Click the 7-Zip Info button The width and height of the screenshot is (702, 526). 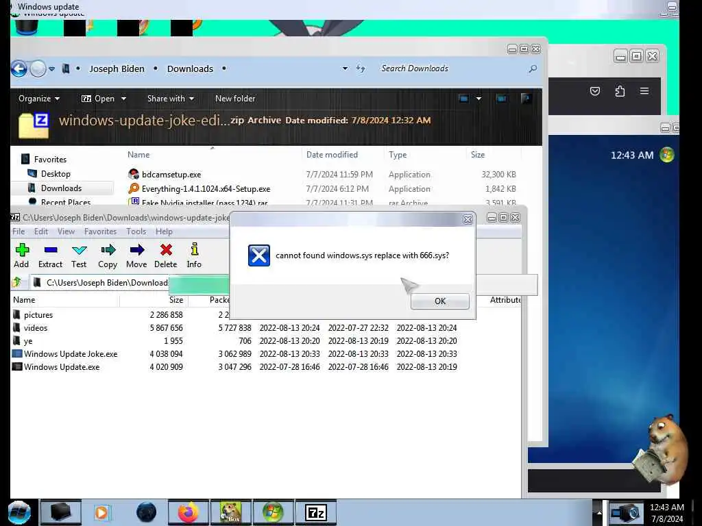[194, 256]
